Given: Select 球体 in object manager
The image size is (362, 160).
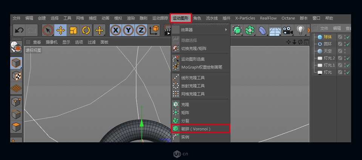Looking at the screenshot, I should click(x=328, y=37).
